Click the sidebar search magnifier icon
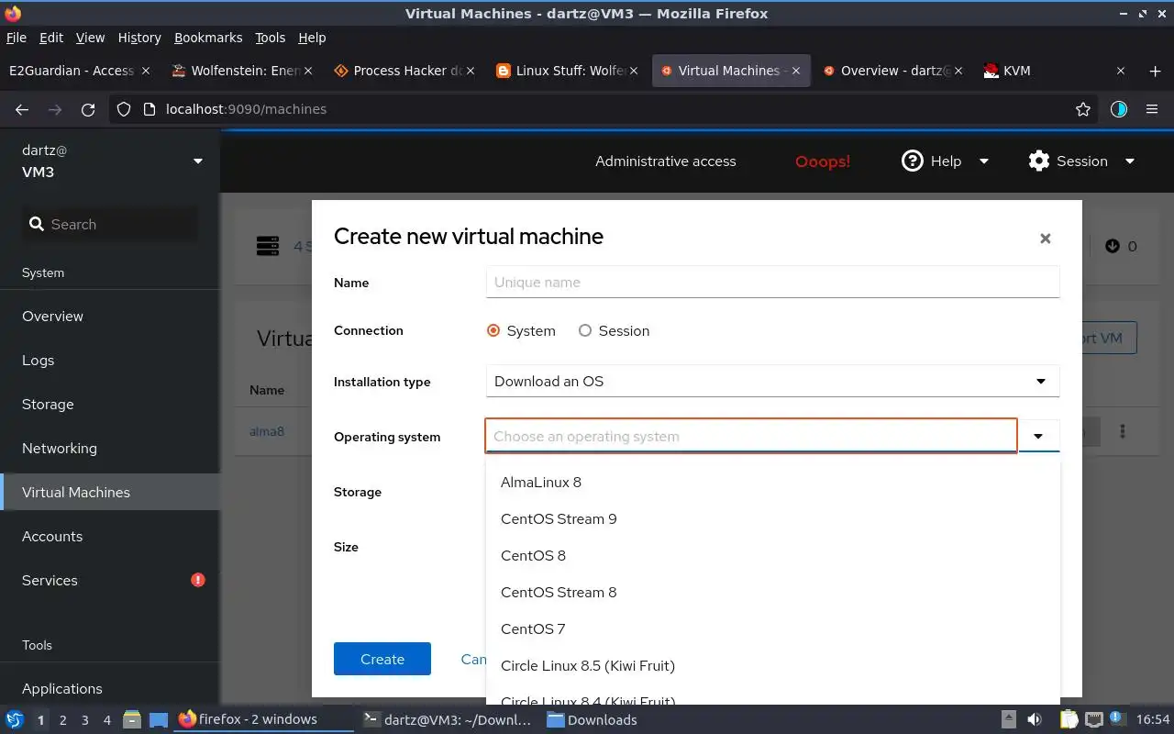 [37, 224]
